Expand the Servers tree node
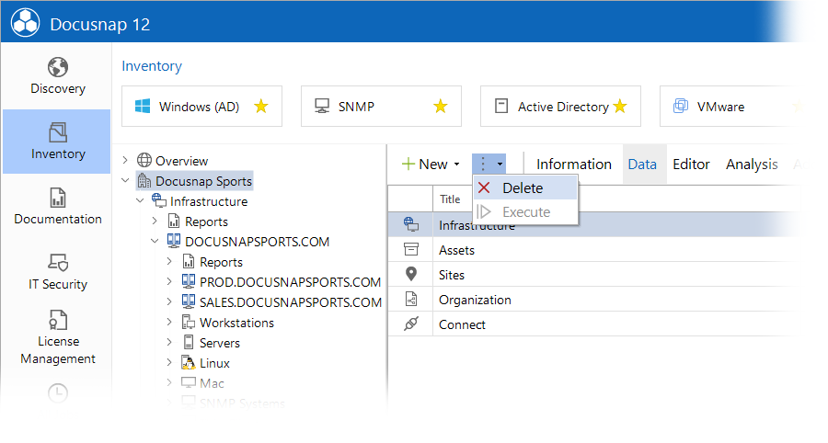This screenshot has height=443, width=828. pos(169,342)
